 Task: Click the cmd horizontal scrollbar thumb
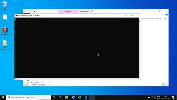[18, 79]
